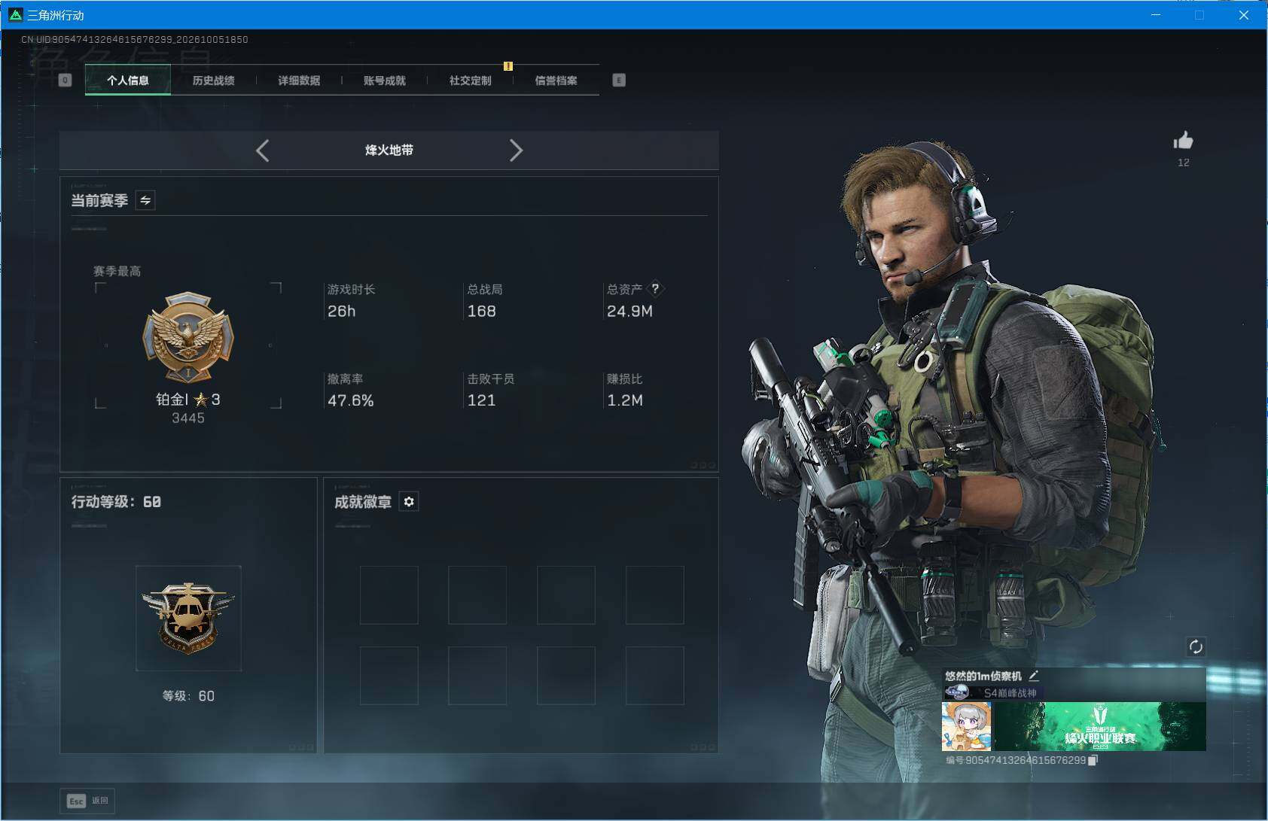Viewport: 1268px width, 821px height.
Task: Click the right arrow beside 烽火地带
Action: (x=516, y=151)
